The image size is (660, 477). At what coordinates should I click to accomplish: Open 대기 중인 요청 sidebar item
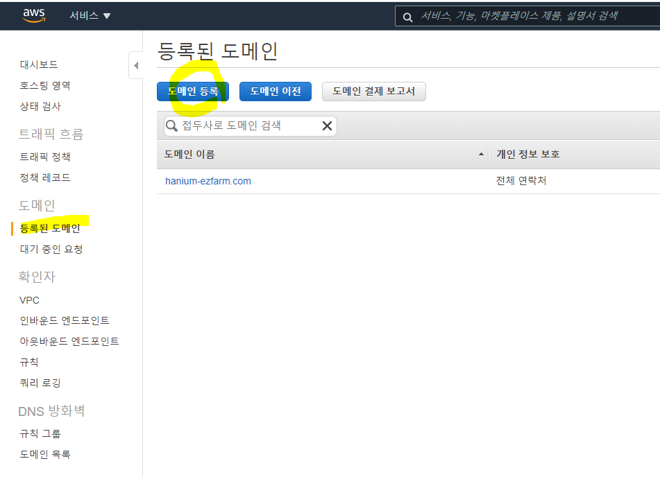tap(51, 249)
